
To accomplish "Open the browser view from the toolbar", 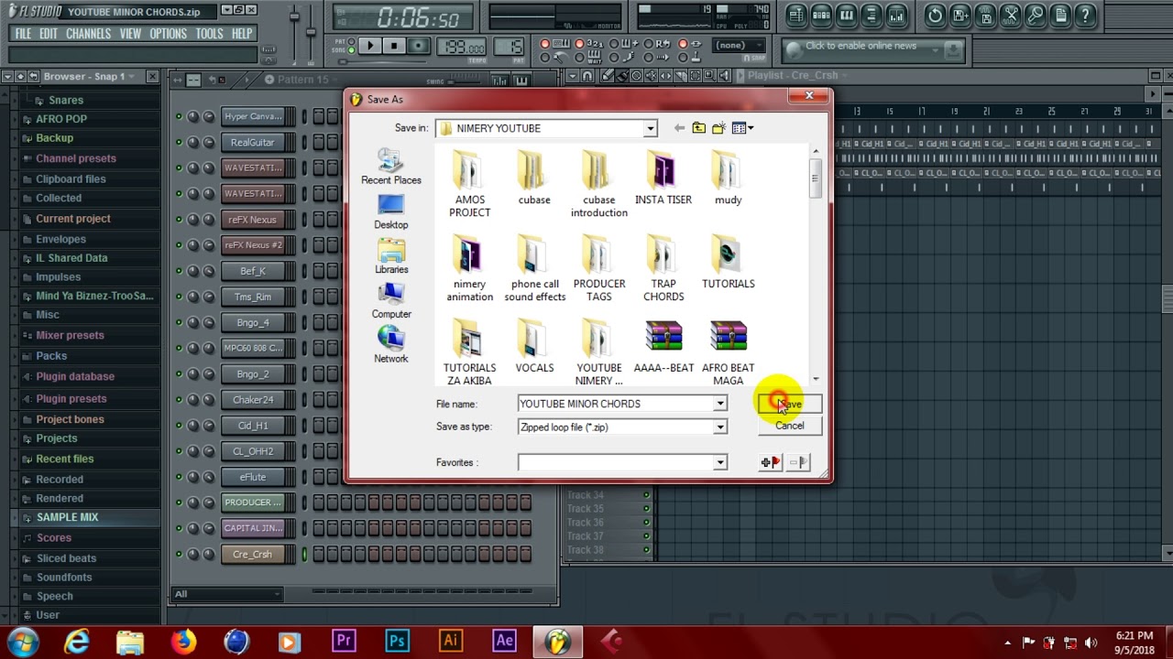I will tap(872, 15).
